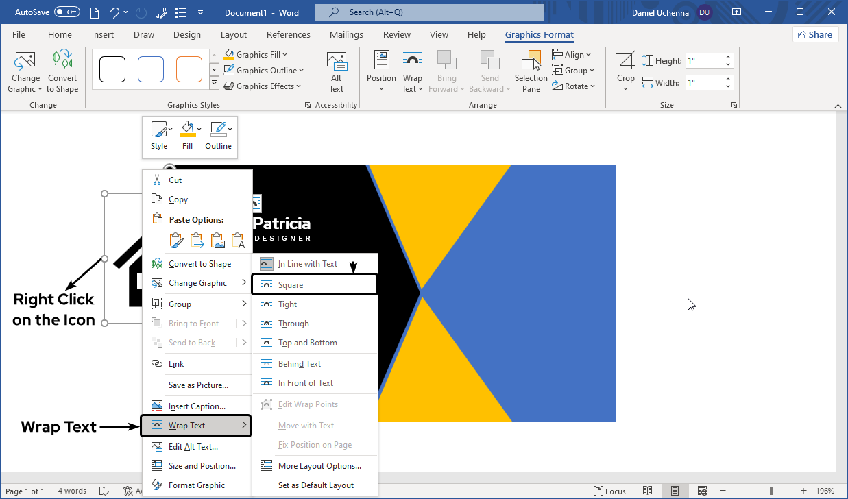Click the Height input field
The width and height of the screenshot is (848, 499).
click(704, 61)
